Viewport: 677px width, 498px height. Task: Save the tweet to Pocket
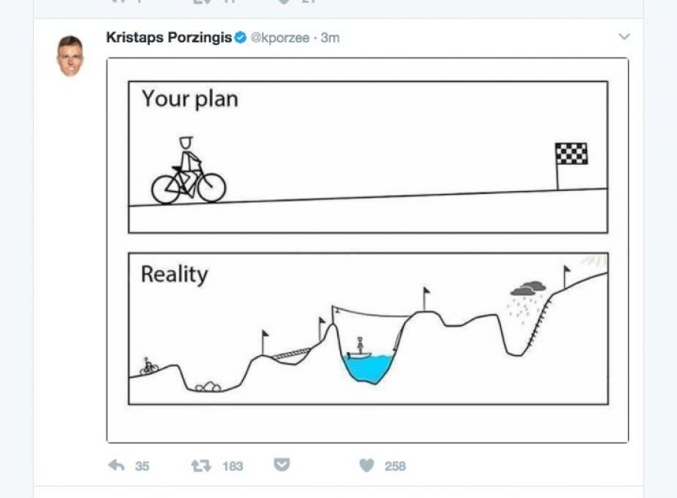click(281, 466)
